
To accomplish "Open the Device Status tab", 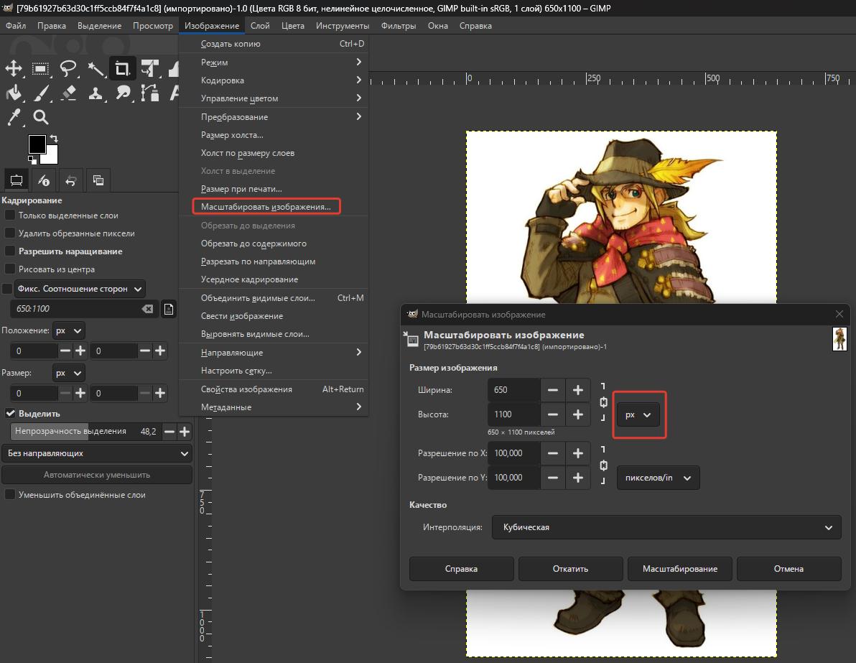I will click(x=44, y=180).
